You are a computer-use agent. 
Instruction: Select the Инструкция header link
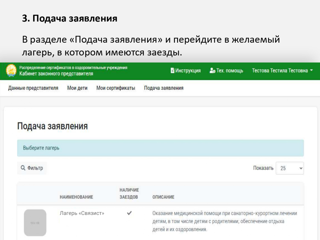tap(187, 70)
